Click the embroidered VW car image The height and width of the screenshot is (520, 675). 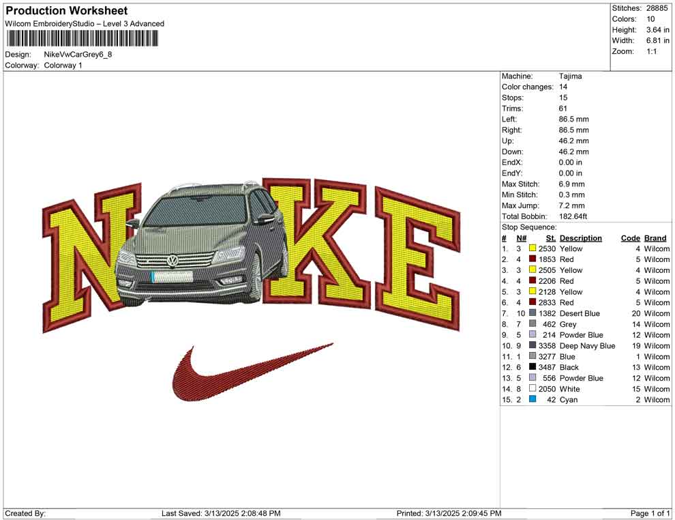tap(202, 244)
